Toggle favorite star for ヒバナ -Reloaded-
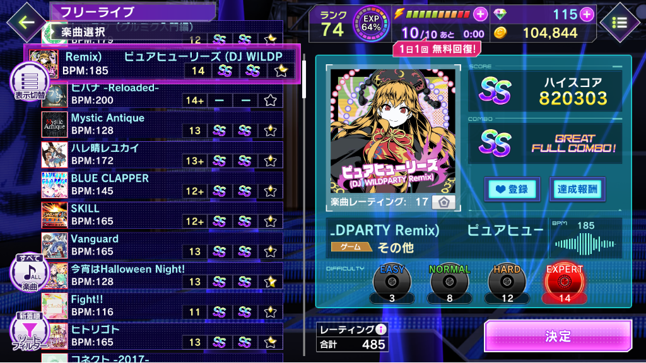 coord(270,100)
